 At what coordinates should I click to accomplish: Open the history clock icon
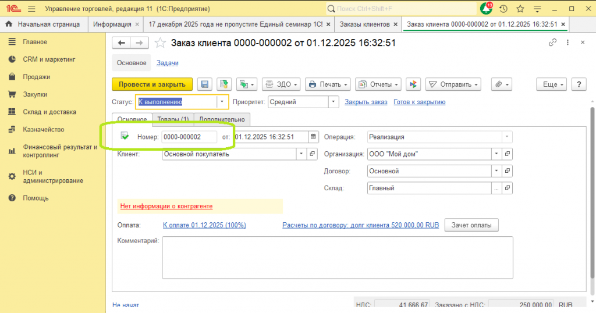pos(503,9)
